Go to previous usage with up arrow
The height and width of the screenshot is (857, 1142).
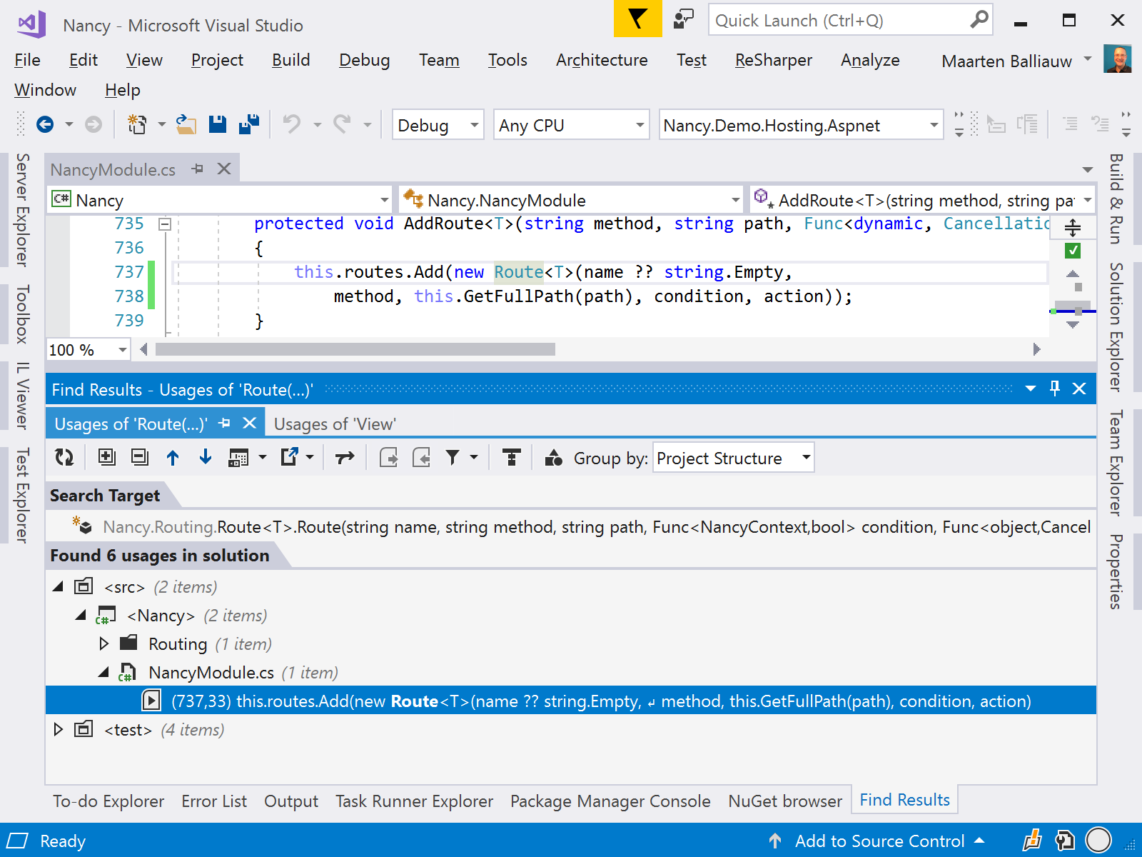coord(173,457)
